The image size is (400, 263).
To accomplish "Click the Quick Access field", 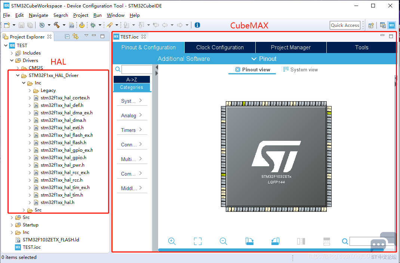I will (345, 25).
